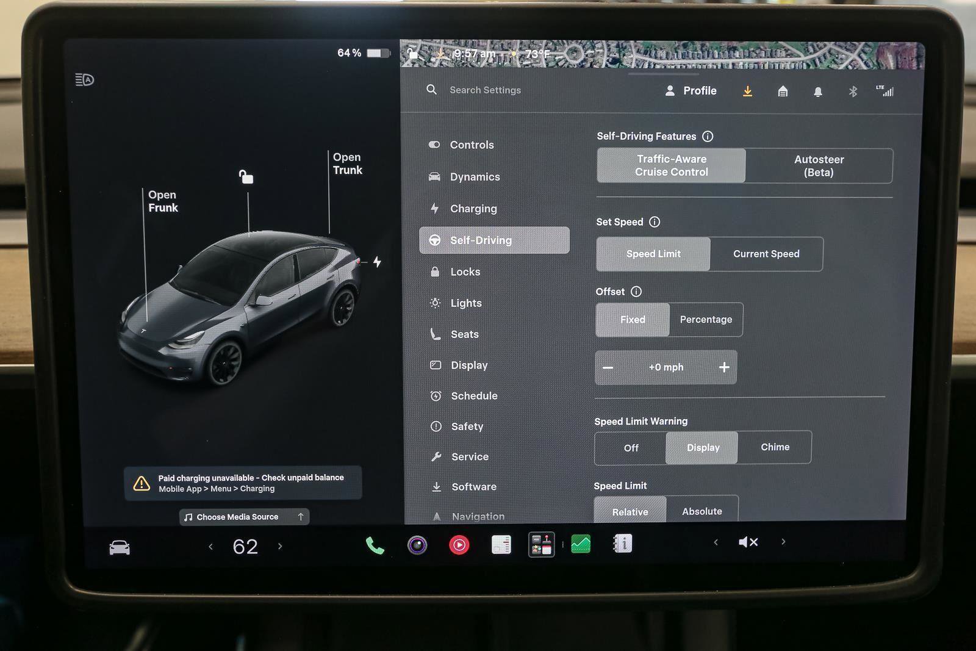Open Bluetooth settings icon

coord(853,92)
